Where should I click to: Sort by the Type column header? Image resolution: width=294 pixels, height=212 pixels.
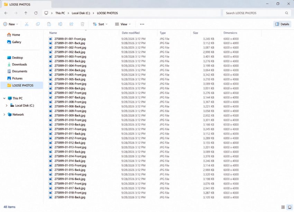click(x=163, y=33)
